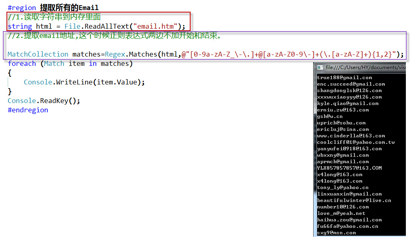Image resolution: width=418 pixels, height=240 pixels.
Task: Click the '#endregion' line
Action: point(28,110)
